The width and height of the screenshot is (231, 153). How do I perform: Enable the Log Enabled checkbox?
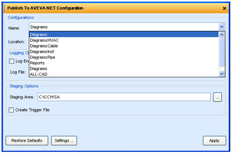tap(12, 61)
